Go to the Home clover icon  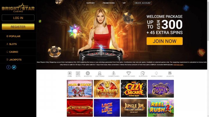coord(70,73)
